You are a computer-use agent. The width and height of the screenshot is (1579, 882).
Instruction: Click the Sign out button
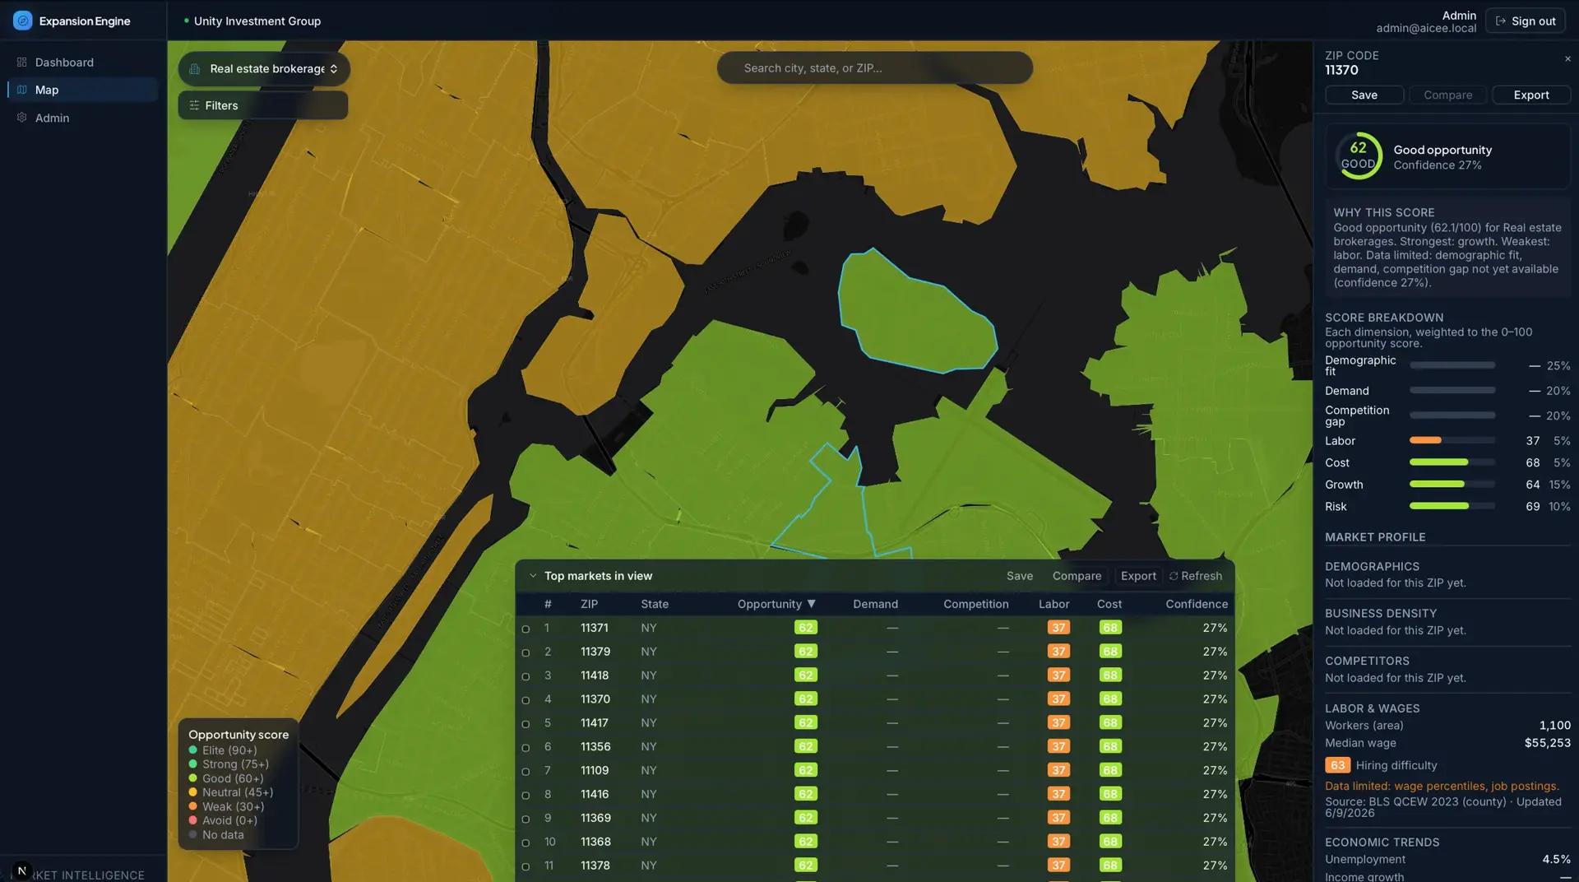[x=1525, y=21]
